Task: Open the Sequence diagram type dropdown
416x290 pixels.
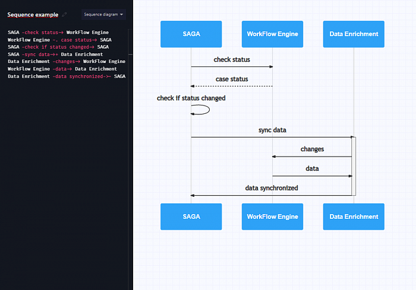Action: pyautogui.click(x=103, y=15)
